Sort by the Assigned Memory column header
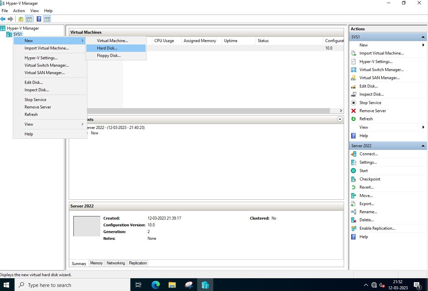428x291 pixels. pyautogui.click(x=202, y=41)
